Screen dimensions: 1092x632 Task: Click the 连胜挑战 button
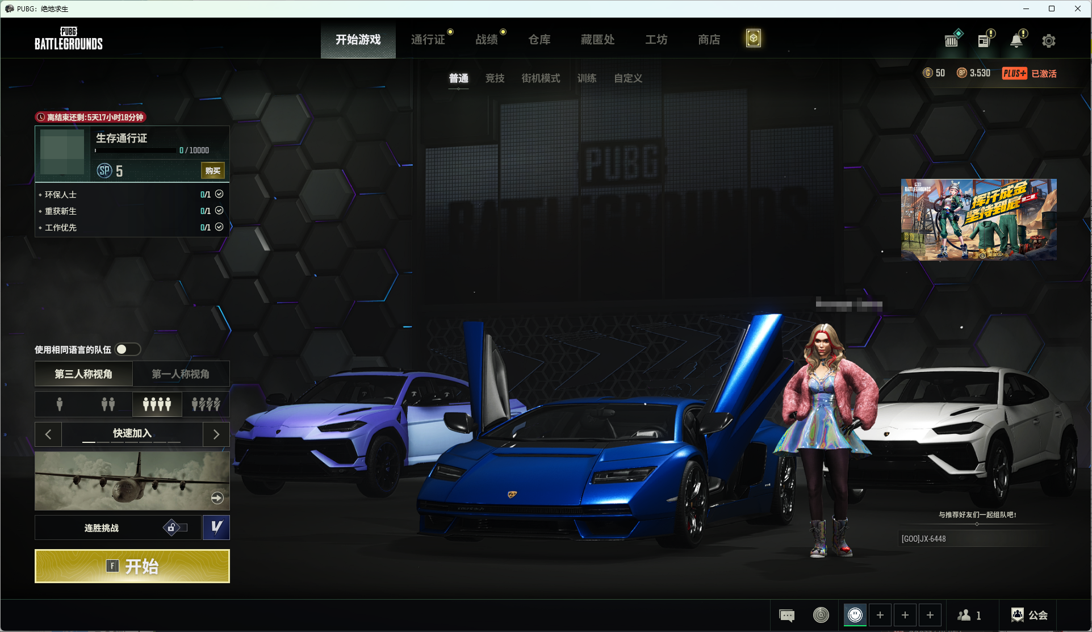(118, 528)
